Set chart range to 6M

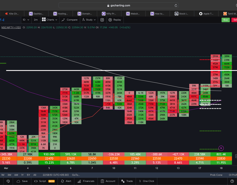coord(16,175)
